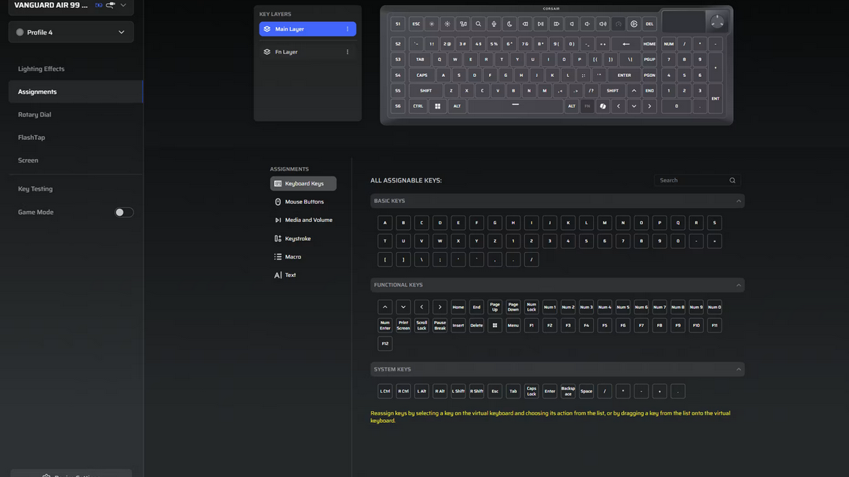This screenshot has height=477, width=849.
Task: Switch to the Rotary Dial settings
Action: coord(34,114)
